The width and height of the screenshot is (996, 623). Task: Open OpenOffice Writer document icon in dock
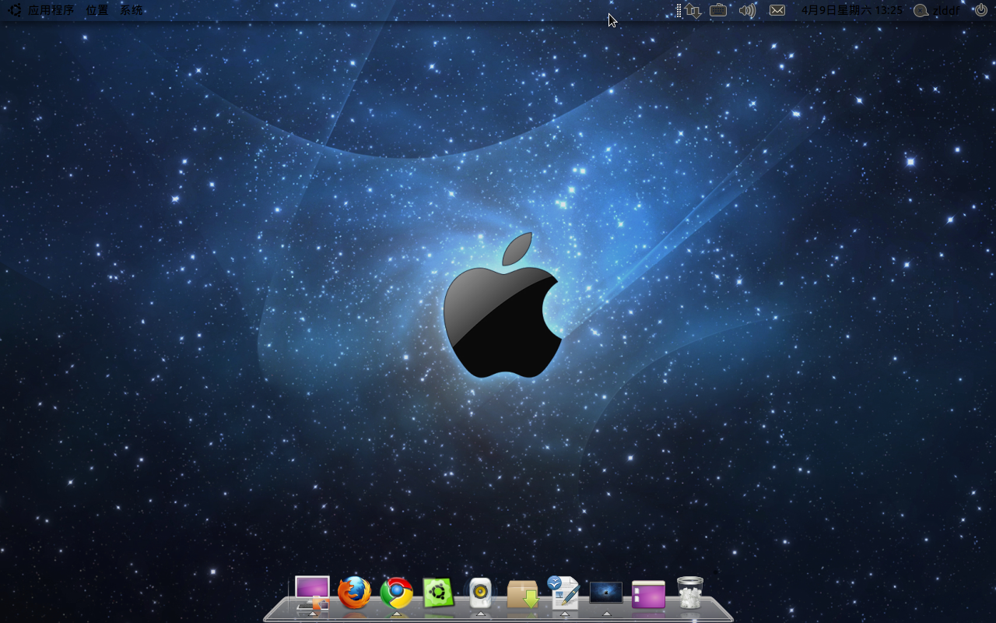point(564,593)
